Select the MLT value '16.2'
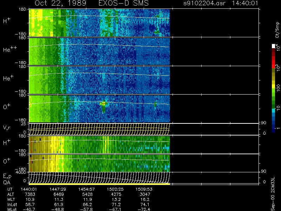The height and width of the screenshot is (211, 281). pos(146,199)
